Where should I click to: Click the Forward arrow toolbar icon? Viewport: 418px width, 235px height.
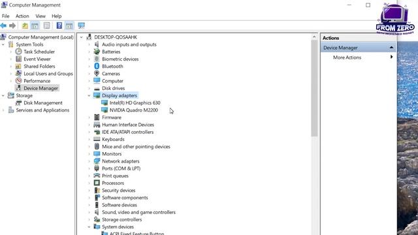(x=12, y=25)
